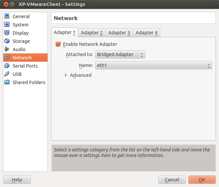Cancel the settings dialog
The image size is (219, 187).
[172, 180]
